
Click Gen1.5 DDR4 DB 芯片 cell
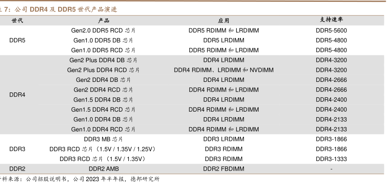click(x=104, y=100)
